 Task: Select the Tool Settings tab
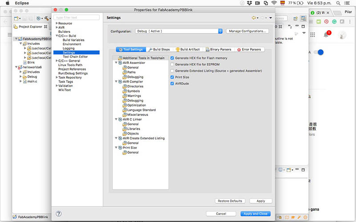click(131, 49)
